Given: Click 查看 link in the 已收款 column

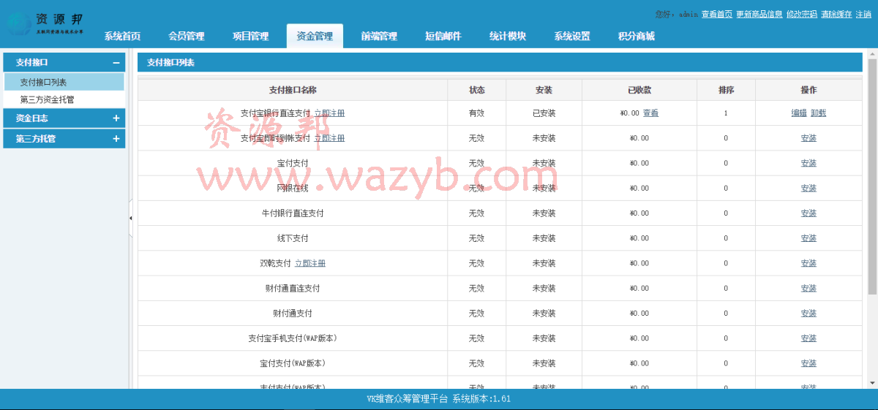Looking at the screenshot, I should (x=650, y=113).
